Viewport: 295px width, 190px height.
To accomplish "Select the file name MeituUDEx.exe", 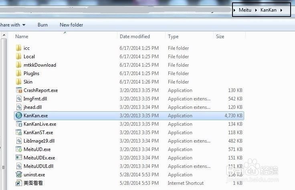I will (x=39, y=158).
